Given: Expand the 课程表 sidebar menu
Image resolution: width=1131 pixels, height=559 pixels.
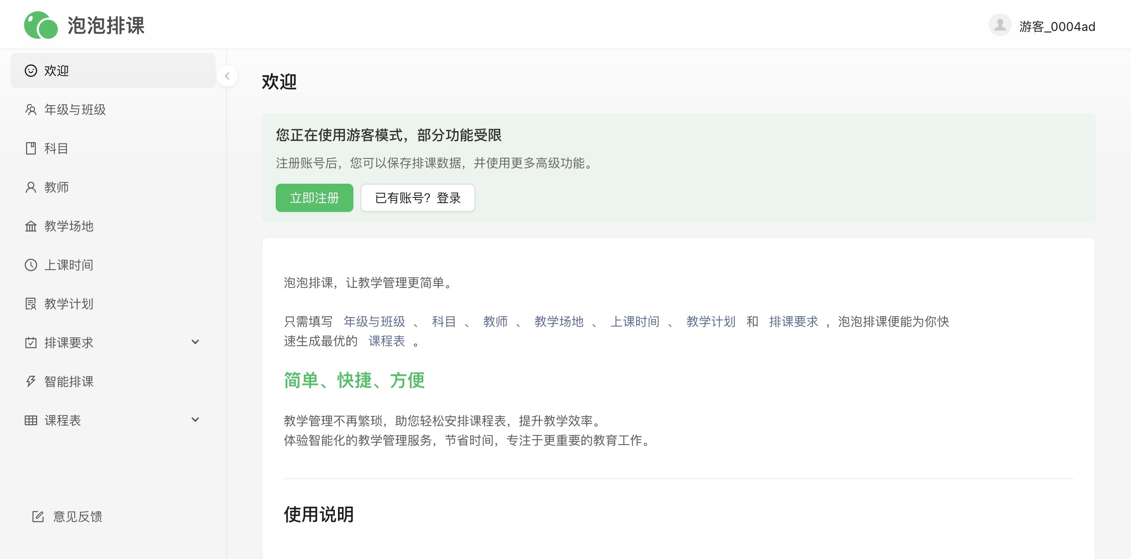Looking at the screenshot, I should [x=196, y=420].
